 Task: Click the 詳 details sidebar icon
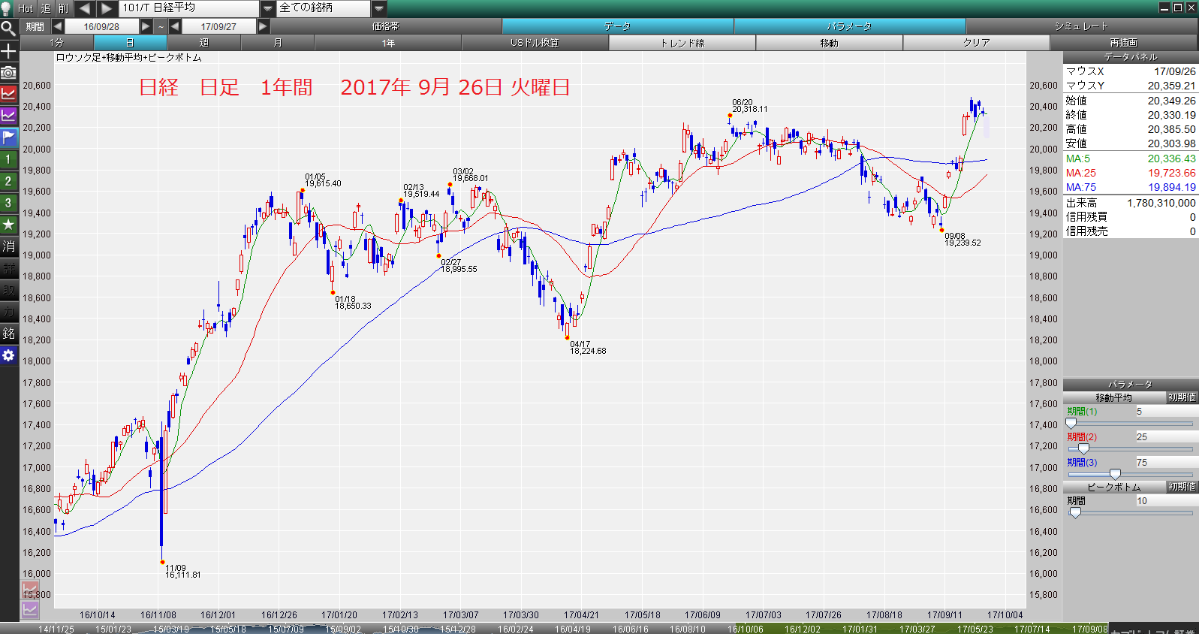(x=8, y=268)
